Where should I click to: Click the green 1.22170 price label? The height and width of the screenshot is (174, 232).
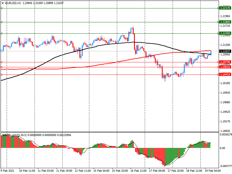point(225,8)
